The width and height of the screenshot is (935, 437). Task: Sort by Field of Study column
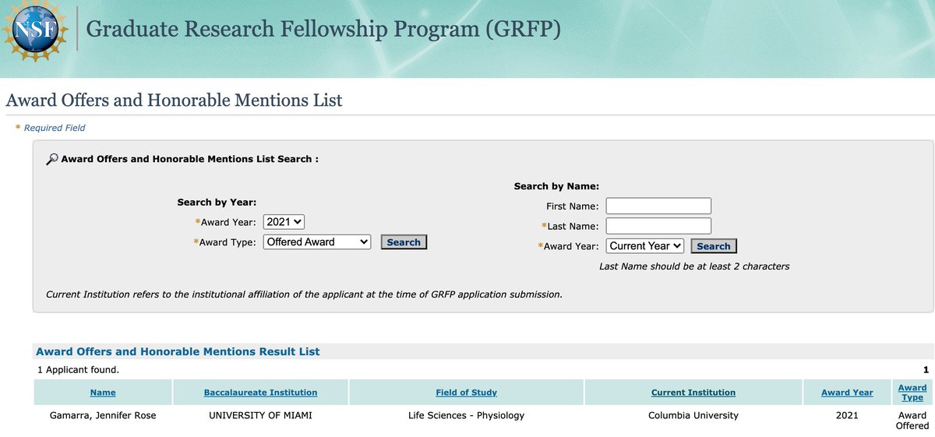coord(466,393)
